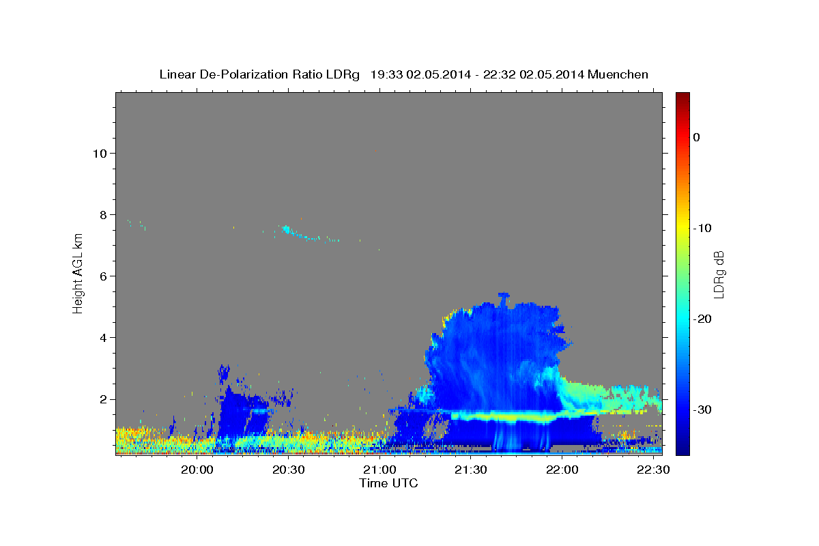Click the plot title mentioning Muenchen
Image resolution: width=819 pixels, height=546 pixels.
click(403, 74)
